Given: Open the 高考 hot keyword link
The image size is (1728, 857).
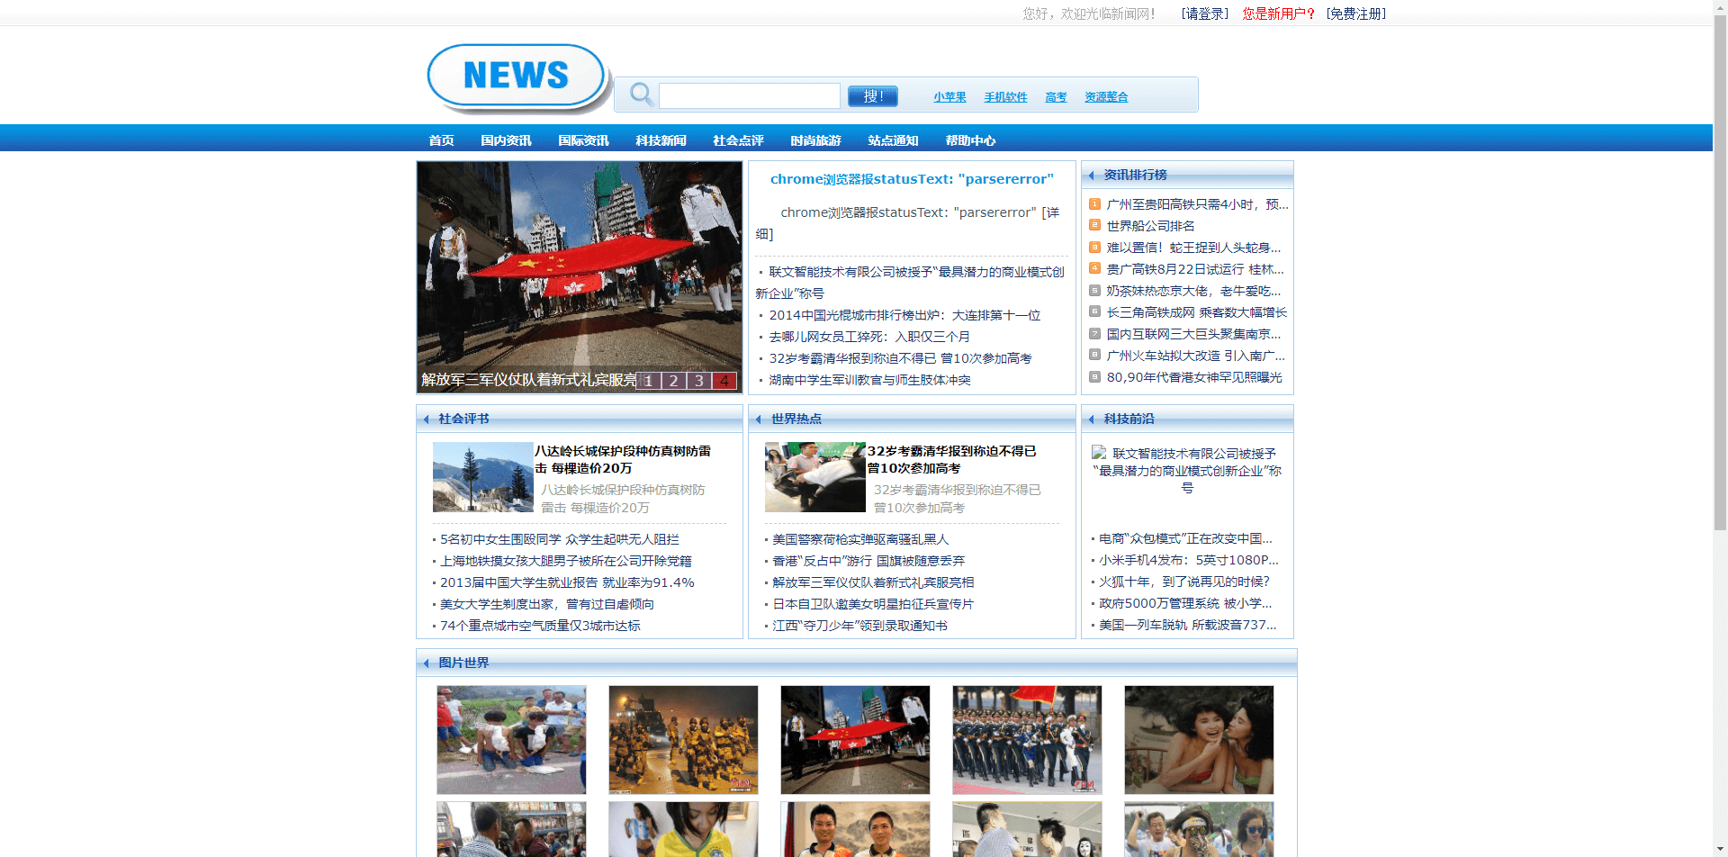Looking at the screenshot, I should tap(1056, 97).
